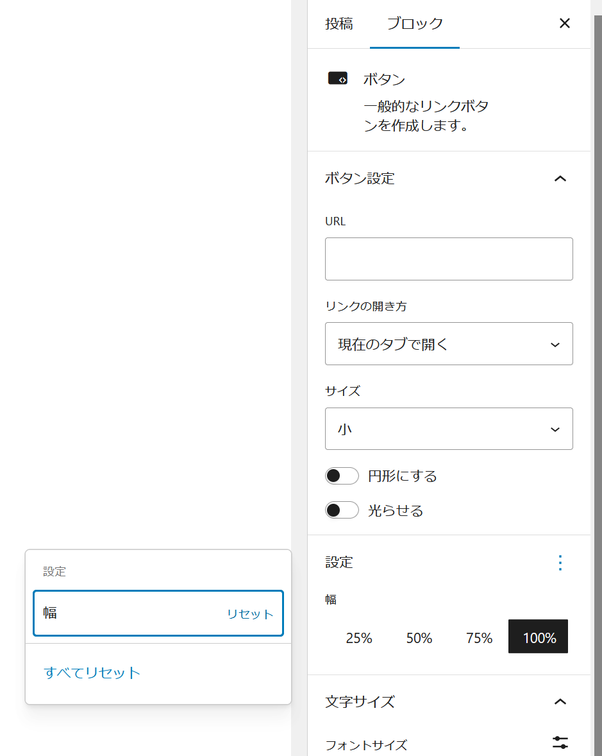Viewport: 602px width, 756px height.
Task: Switch to the 投稿 tab
Action: (x=339, y=24)
